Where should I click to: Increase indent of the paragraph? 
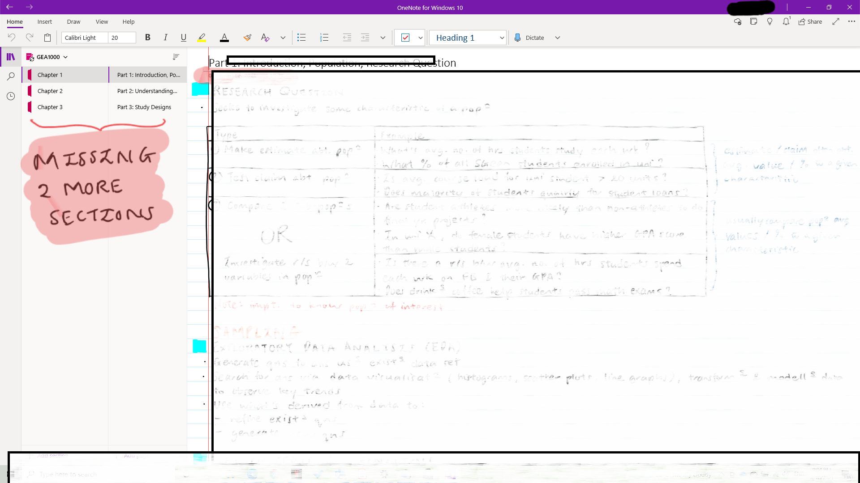pos(365,38)
